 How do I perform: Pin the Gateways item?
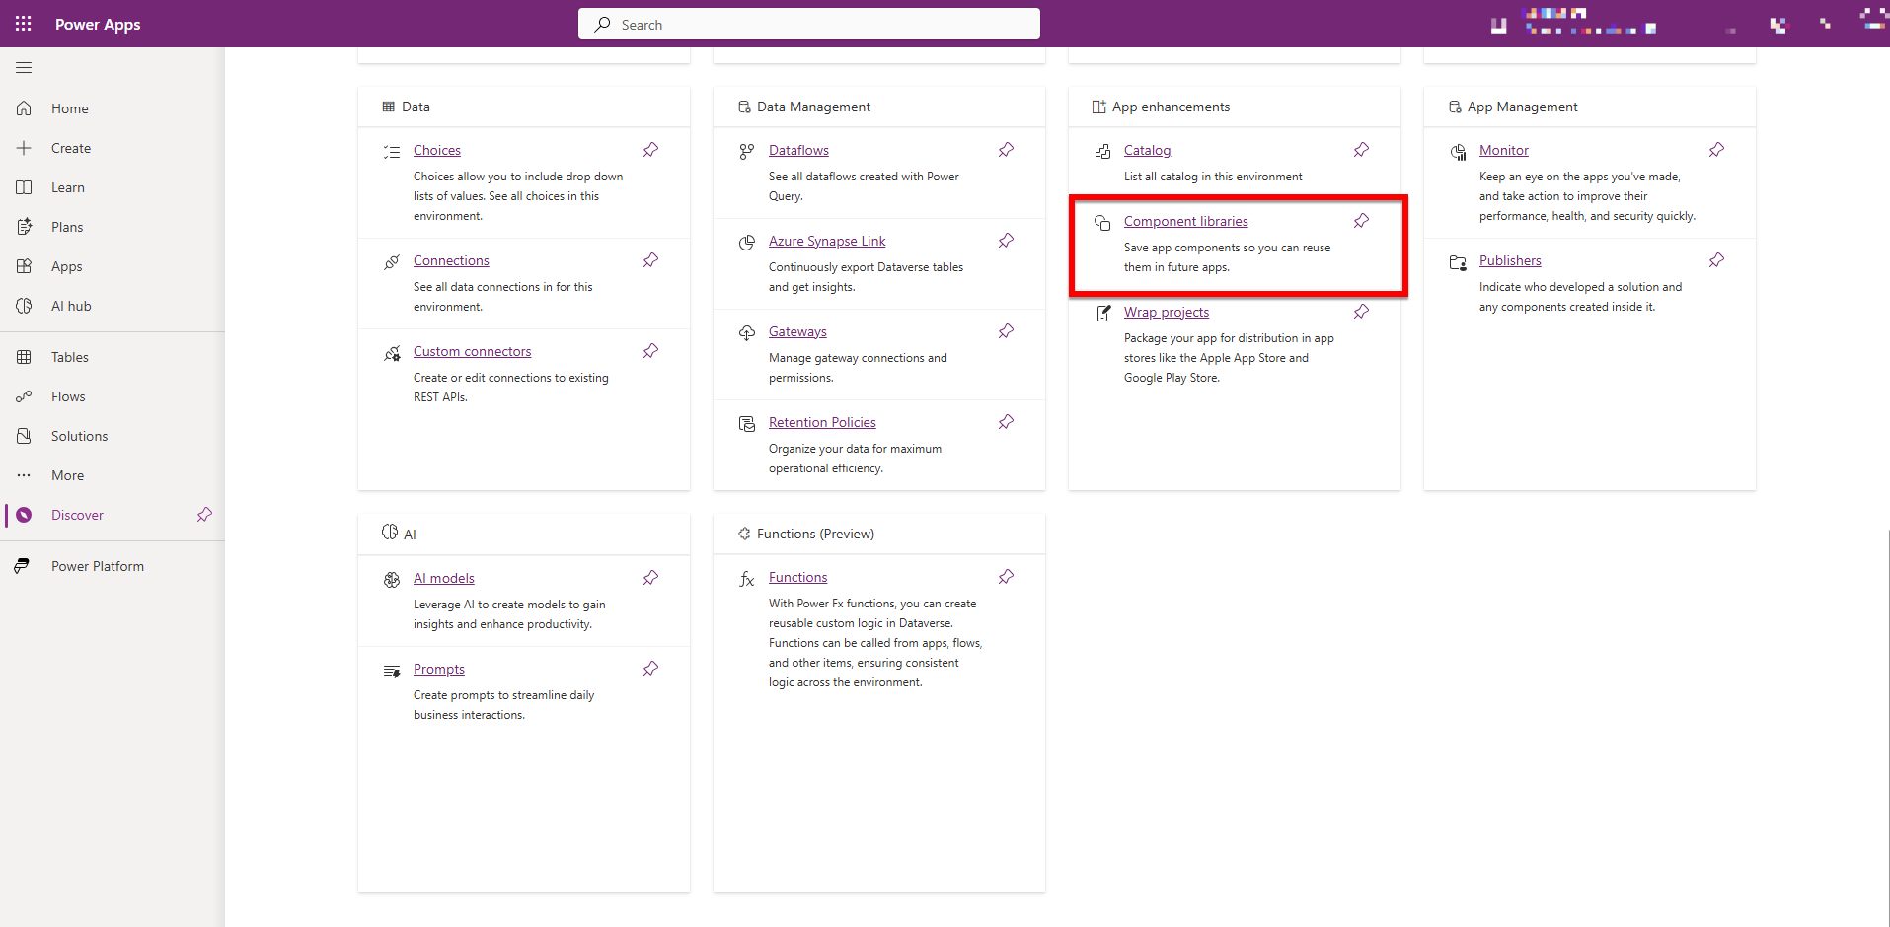tap(1006, 331)
